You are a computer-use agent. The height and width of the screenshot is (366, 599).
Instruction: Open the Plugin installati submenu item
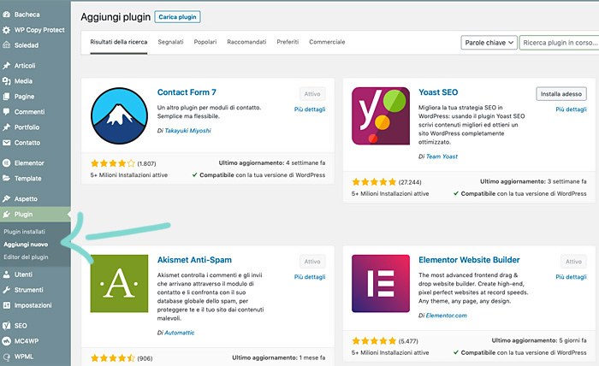click(x=25, y=232)
